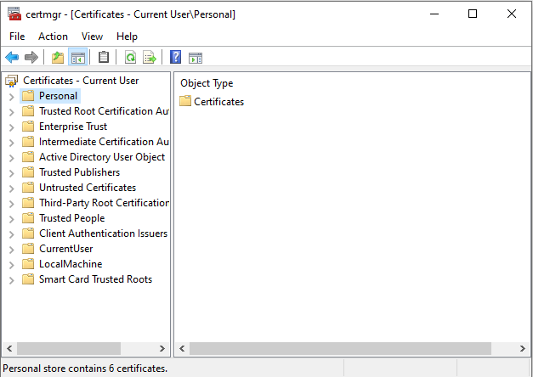Expand Smart Card Trusted Roots node
This screenshot has width=533, height=377.
point(12,280)
